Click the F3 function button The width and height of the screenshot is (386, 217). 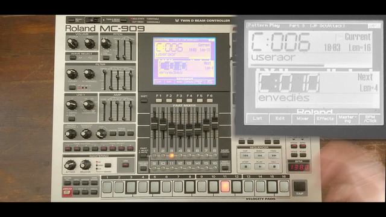tap(179, 101)
